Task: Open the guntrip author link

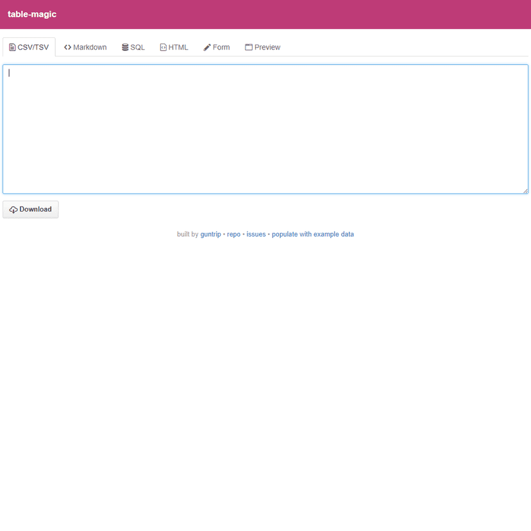Action: point(210,235)
